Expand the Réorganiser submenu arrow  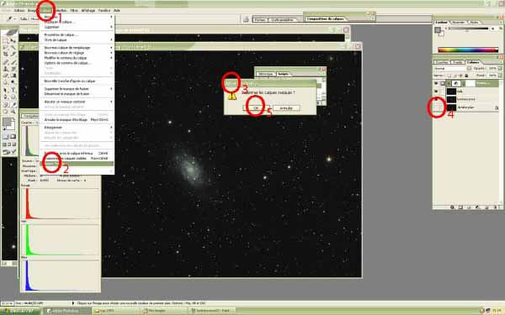tap(111, 128)
